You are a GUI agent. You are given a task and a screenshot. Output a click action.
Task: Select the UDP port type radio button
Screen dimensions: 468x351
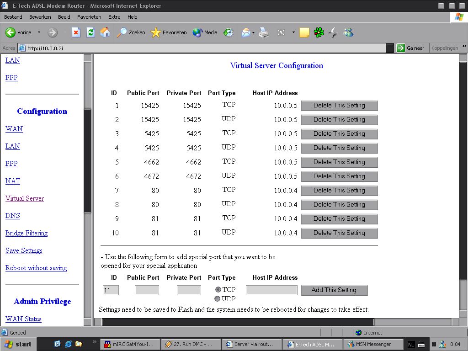tap(218, 299)
